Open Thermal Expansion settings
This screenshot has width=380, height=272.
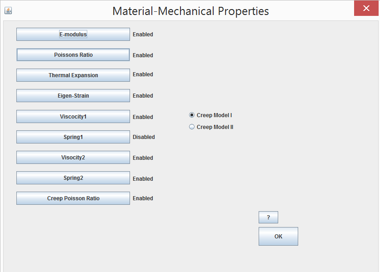tap(73, 75)
